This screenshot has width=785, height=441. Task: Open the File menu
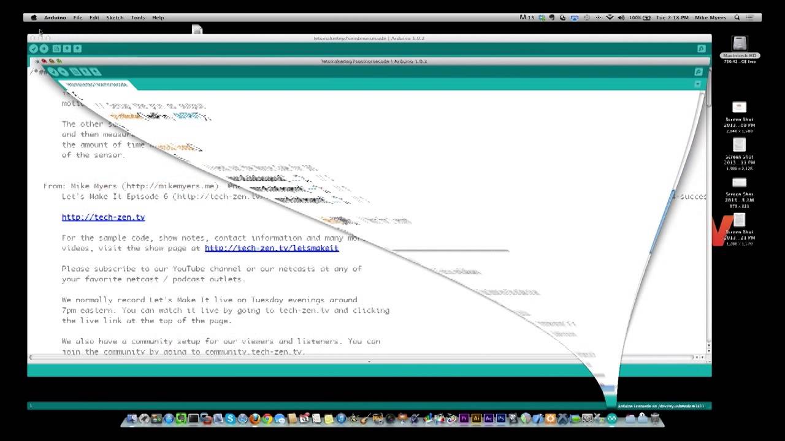coord(78,18)
